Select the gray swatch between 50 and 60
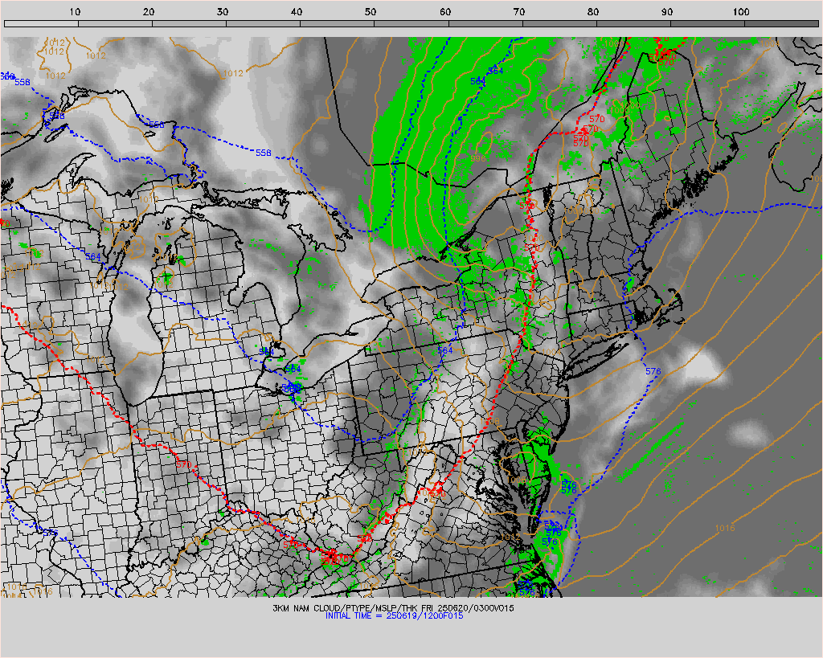Screen dimensions: 823x658 pyautogui.click(x=411, y=23)
